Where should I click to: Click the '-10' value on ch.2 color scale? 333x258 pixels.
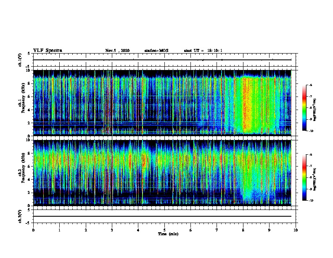click(311, 201)
